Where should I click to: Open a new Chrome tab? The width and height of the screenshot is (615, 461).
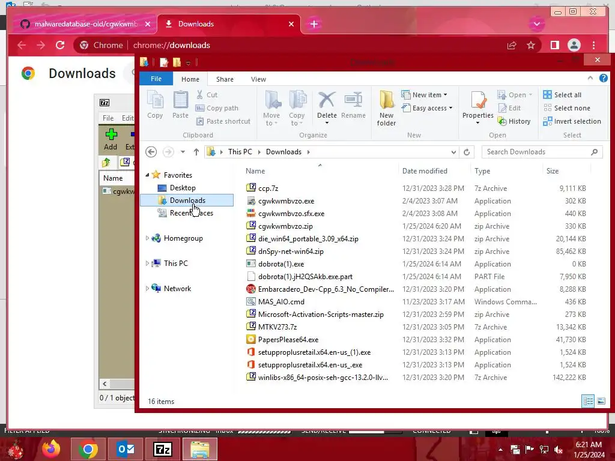coord(314,24)
